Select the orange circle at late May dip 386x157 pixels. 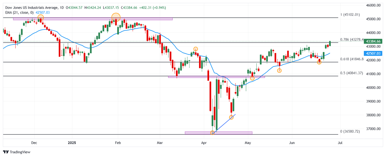point(279,71)
